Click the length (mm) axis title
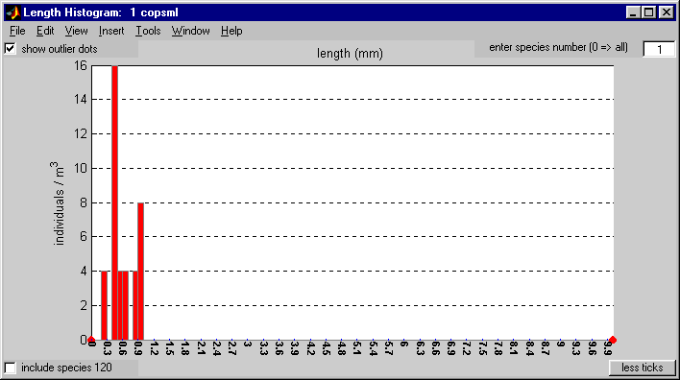This screenshot has height=380, width=680. point(350,54)
